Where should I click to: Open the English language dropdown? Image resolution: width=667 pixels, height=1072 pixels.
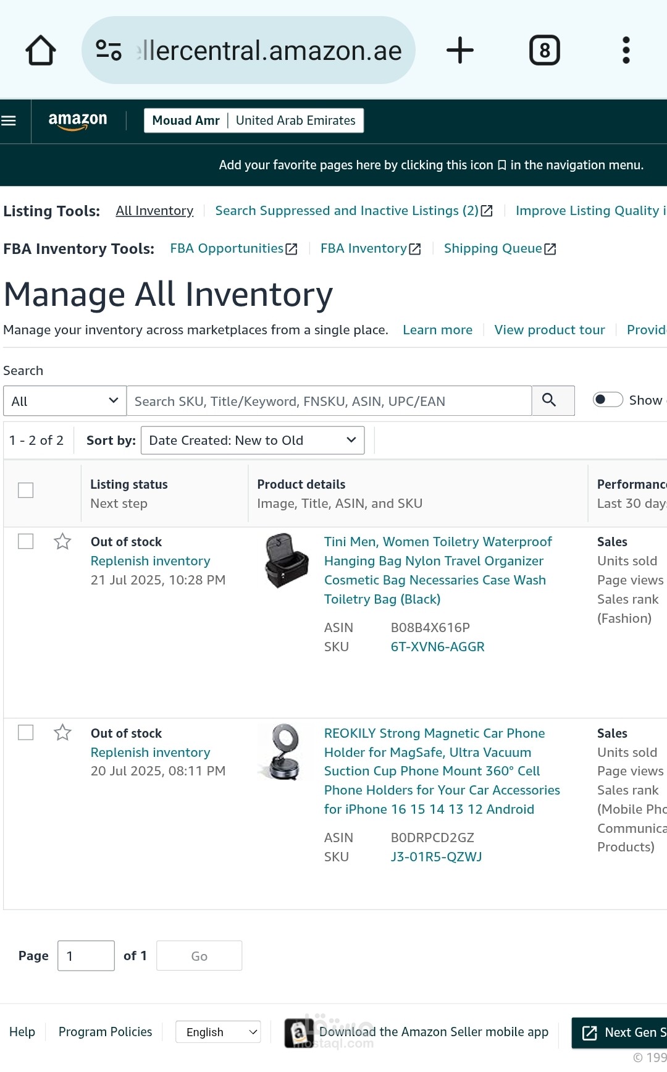(219, 1032)
